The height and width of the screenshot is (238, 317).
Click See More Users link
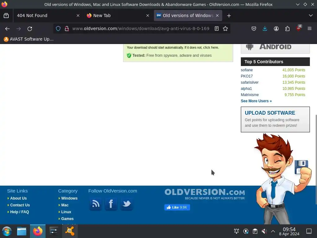click(256, 101)
